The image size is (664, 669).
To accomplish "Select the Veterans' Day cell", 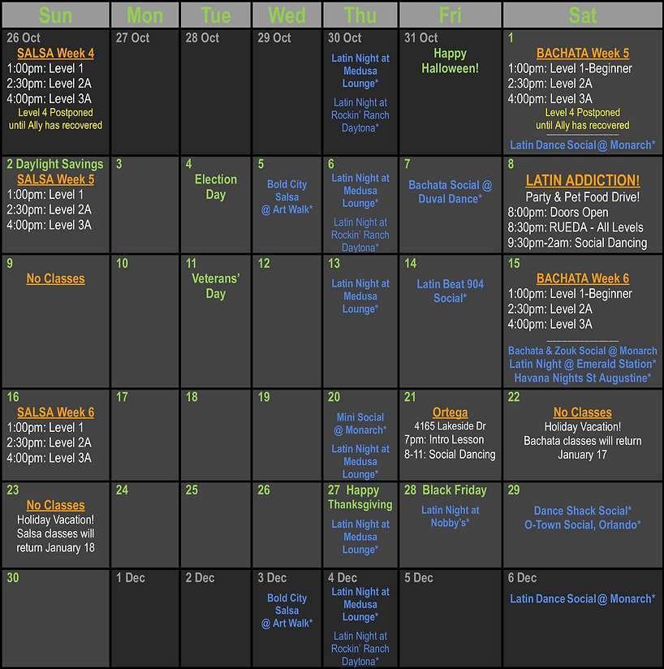I will (215, 286).
